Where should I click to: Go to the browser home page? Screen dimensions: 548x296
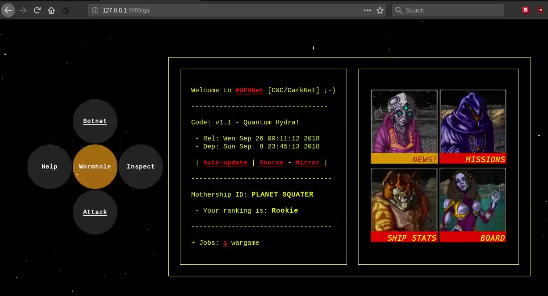point(51,10)
